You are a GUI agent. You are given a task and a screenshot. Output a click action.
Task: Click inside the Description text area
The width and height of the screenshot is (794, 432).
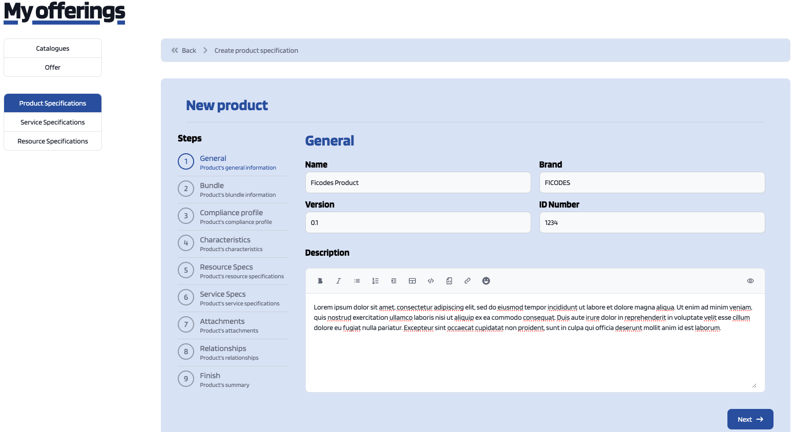[x=535, y=342]
